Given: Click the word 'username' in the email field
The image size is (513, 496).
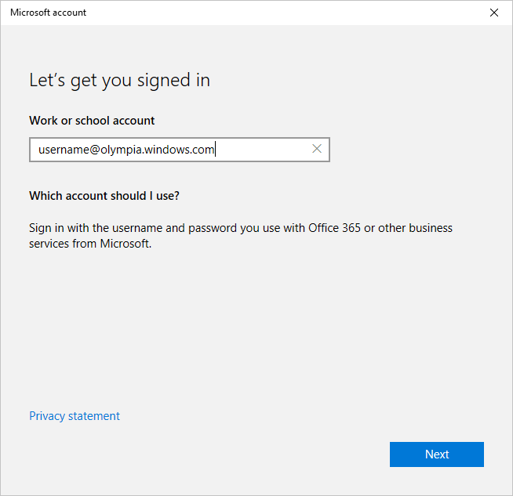Looking at the screenshot, I should pyautogui.click(x=64, y=150).
